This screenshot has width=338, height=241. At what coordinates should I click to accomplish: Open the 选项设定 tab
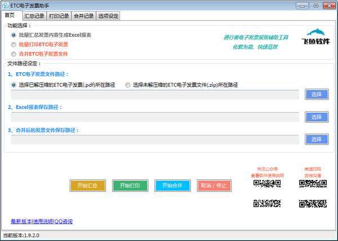click(108, 16)
